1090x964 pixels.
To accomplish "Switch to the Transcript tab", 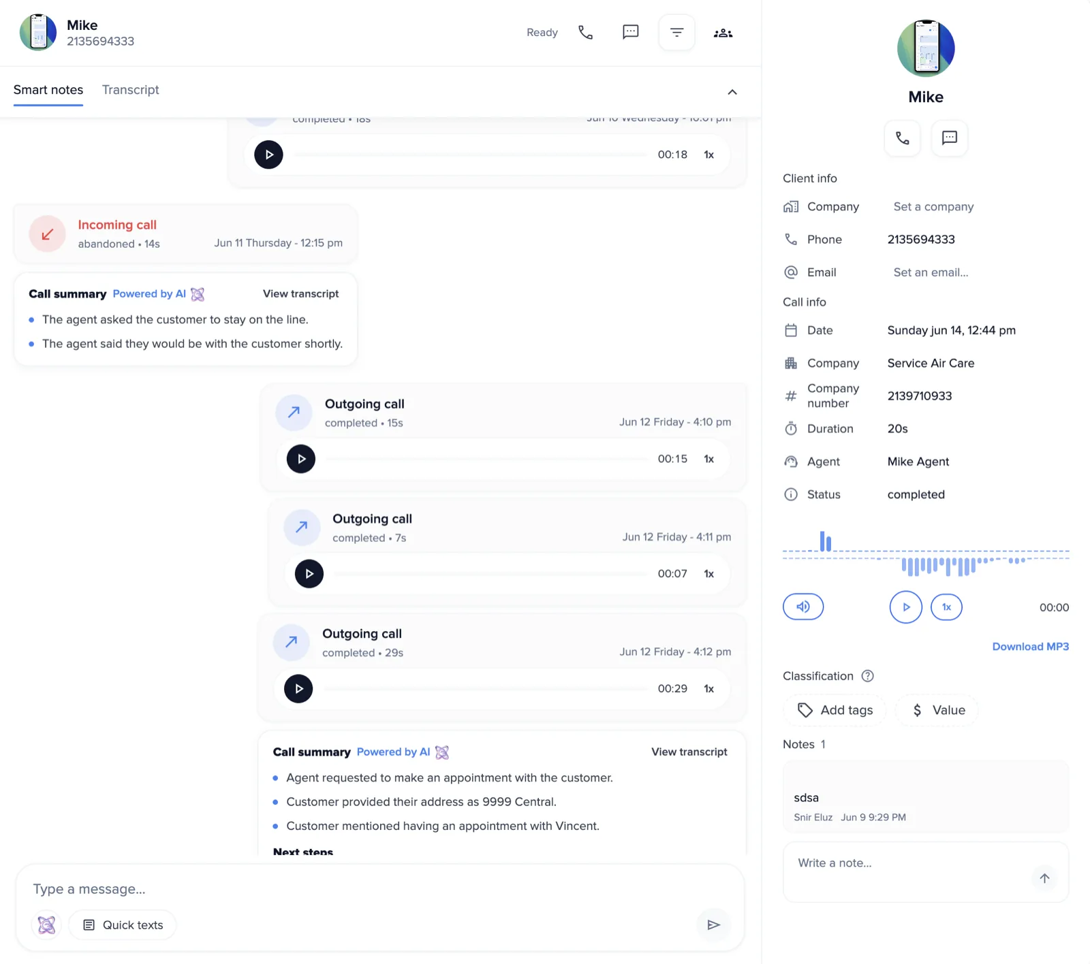I will [130, 90].
